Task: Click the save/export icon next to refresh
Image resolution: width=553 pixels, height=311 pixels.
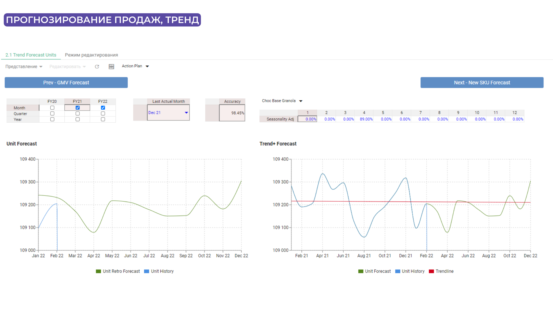Action: pyautogui.click(x=111, y=67)
